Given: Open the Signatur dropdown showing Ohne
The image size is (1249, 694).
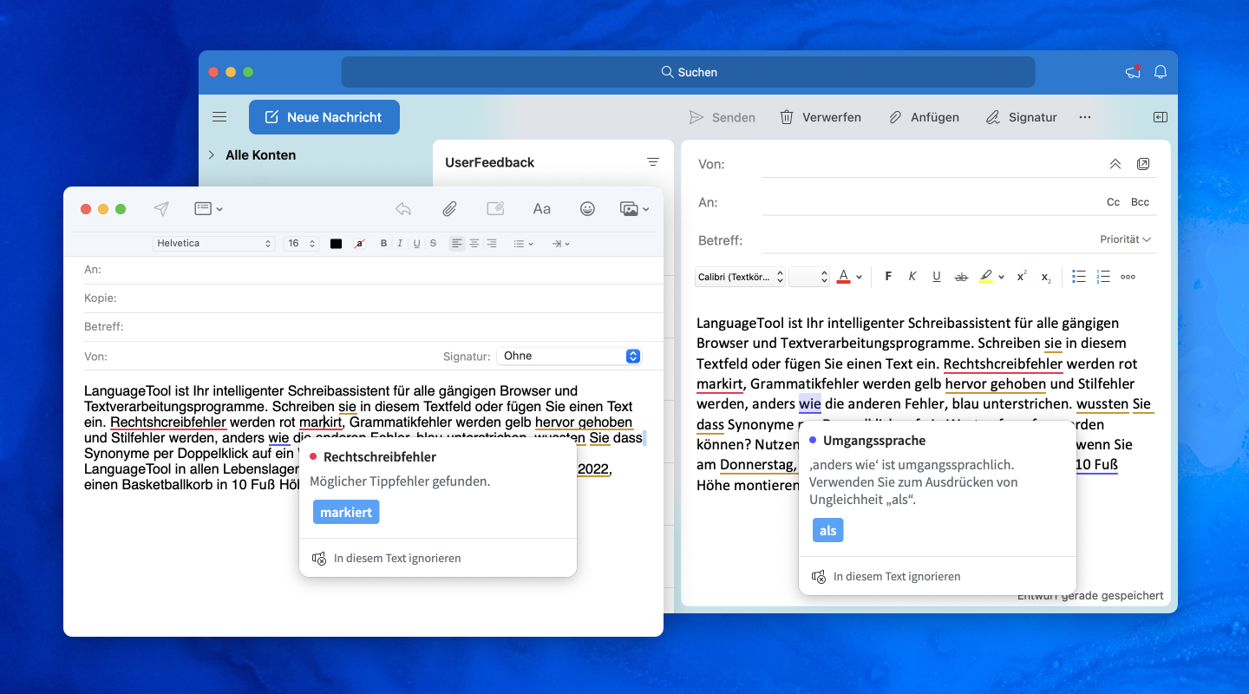Looking at the screenshot, I should 568,356.
